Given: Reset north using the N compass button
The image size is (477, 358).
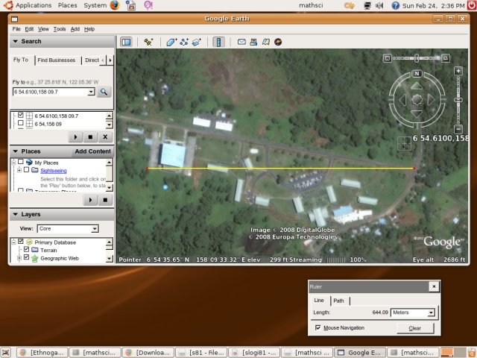Looking at the screenshot, I should (x=417, y=73).
